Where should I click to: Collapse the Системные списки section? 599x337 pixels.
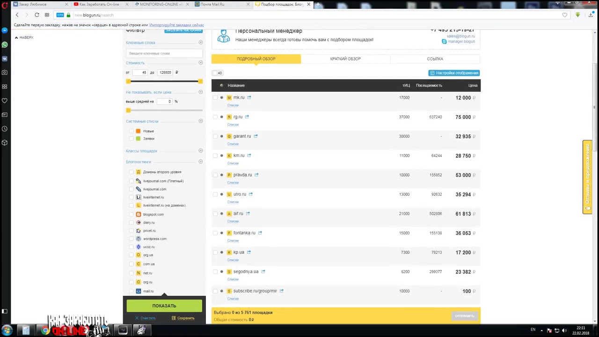pos(200,121)
